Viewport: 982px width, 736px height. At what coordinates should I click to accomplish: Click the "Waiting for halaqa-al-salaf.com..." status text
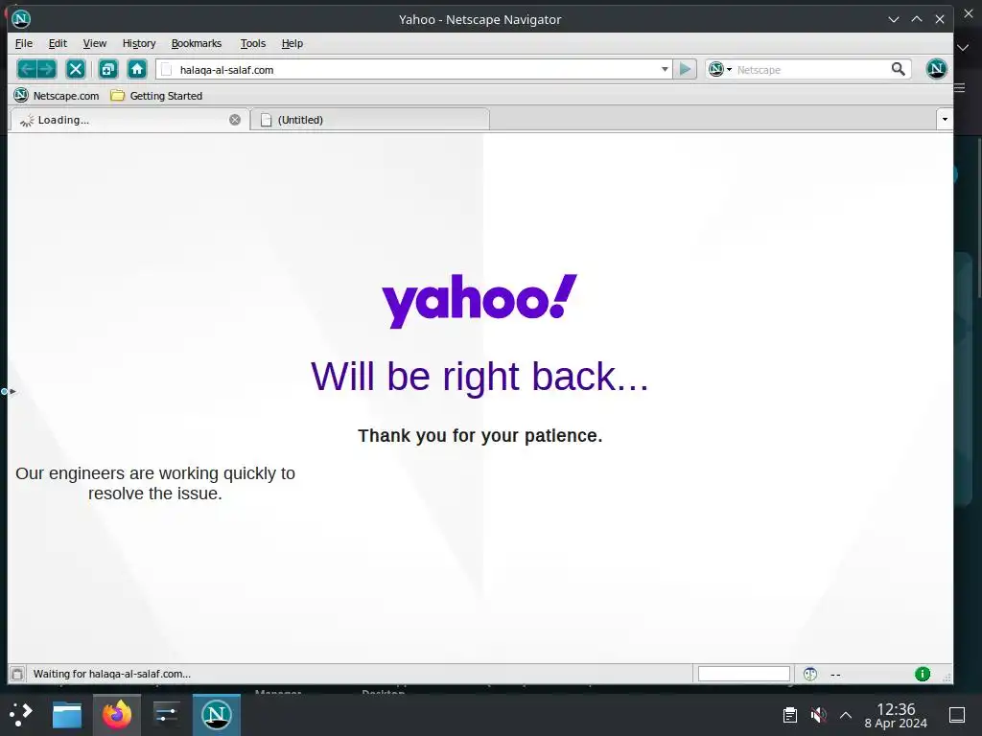pyautogui.click(x=112, y=674)
